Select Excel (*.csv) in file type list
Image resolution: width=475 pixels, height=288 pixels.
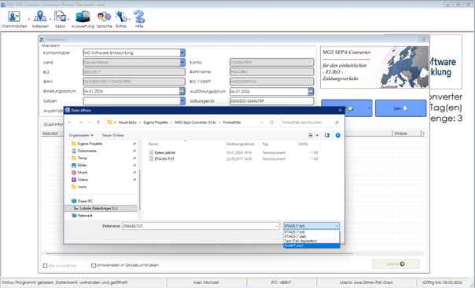[311, 246]
